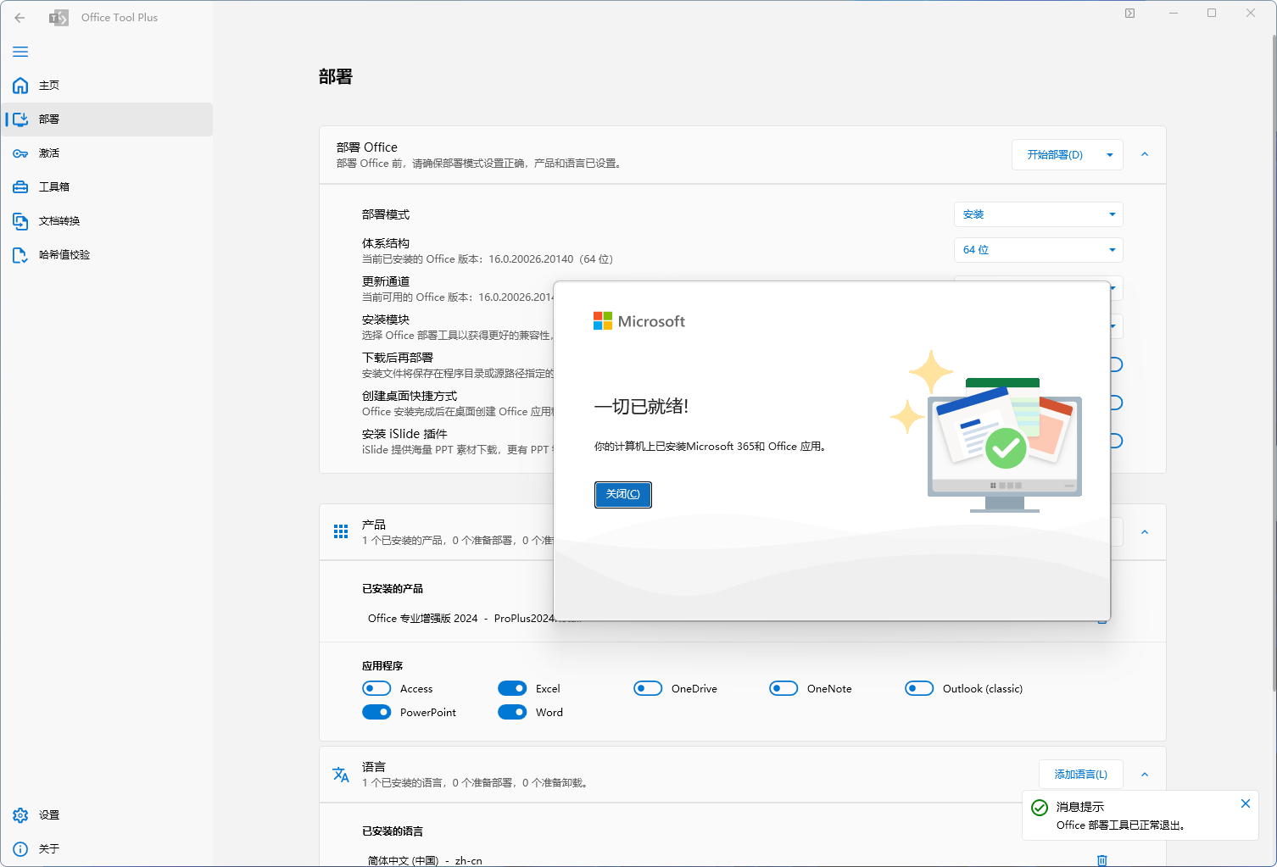
Task: Click the Office Tool Plus logo
Action: (59, 17)
